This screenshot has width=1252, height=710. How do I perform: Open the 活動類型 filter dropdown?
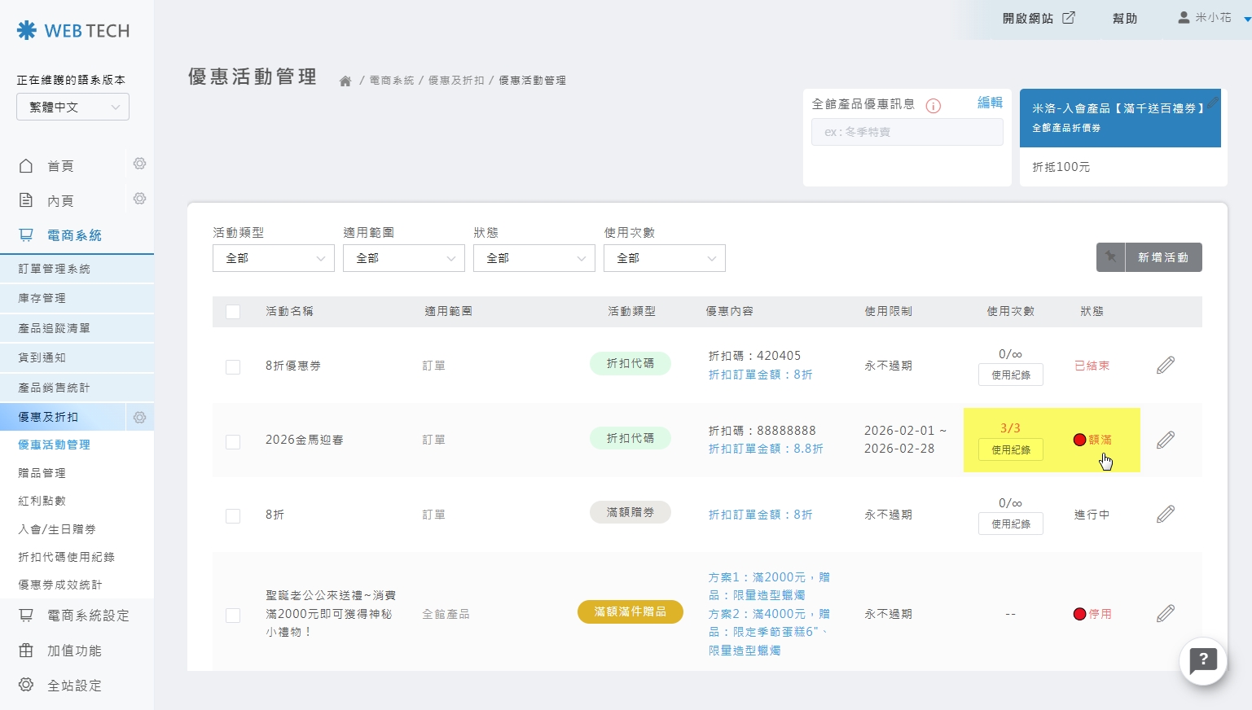click(273, 258)
